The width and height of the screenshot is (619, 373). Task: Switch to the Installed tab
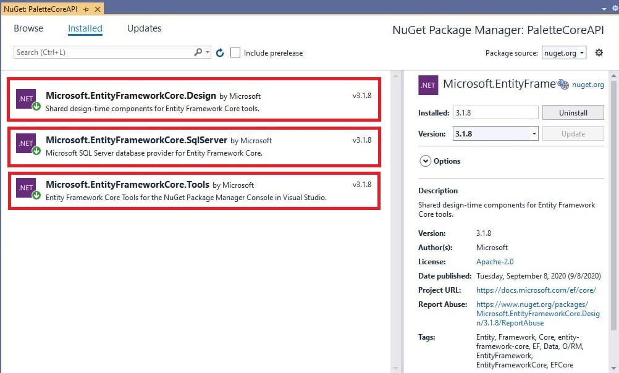(85, 28)
